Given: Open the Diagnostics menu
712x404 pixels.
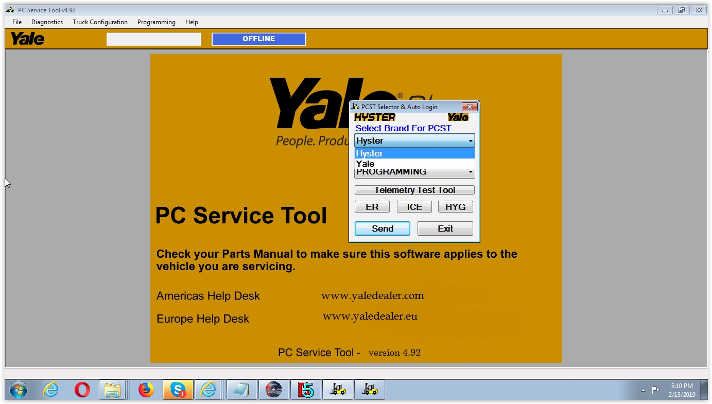Looking at the screenshot, I should (x=47, y=22).
